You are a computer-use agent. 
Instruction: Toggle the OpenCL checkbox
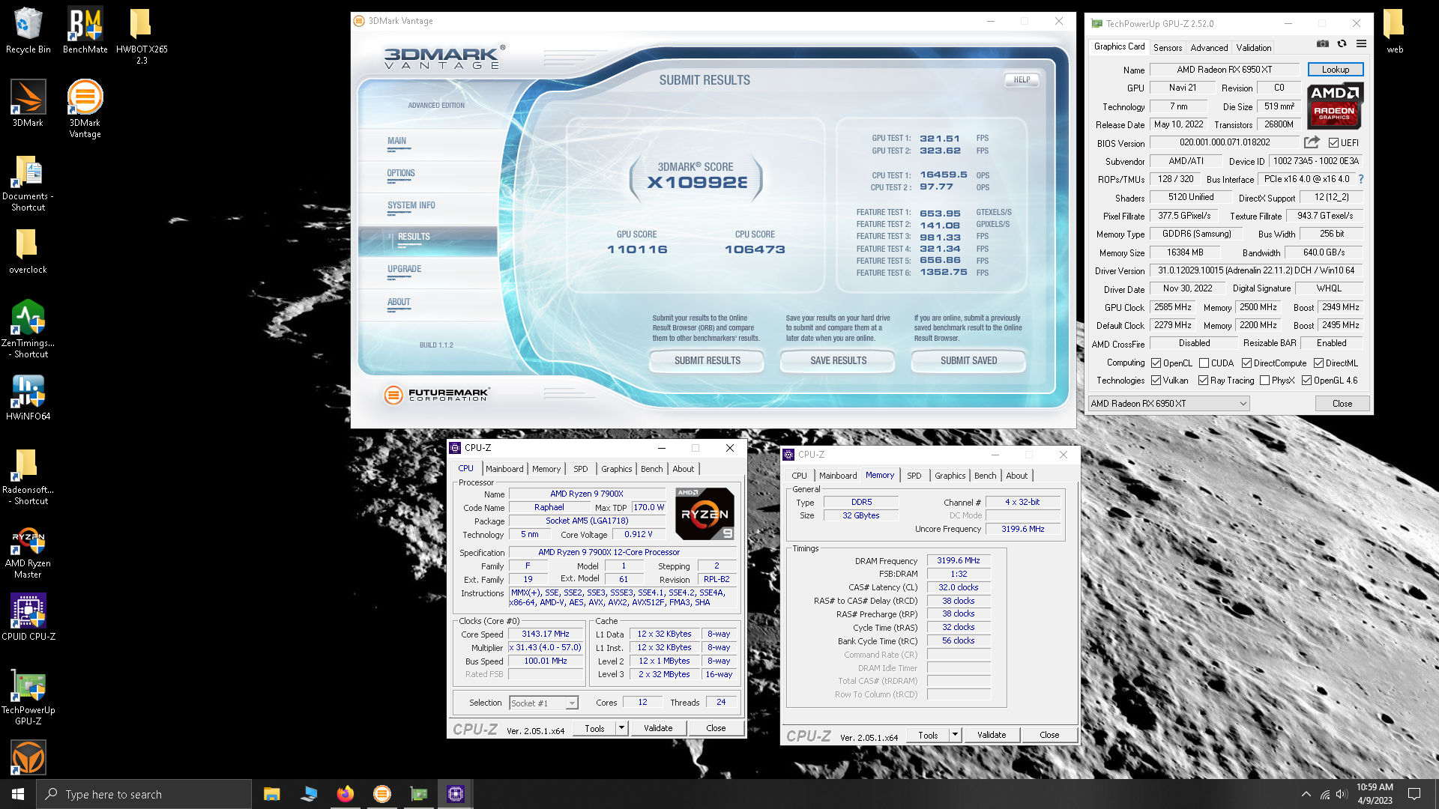(1156, 363)
